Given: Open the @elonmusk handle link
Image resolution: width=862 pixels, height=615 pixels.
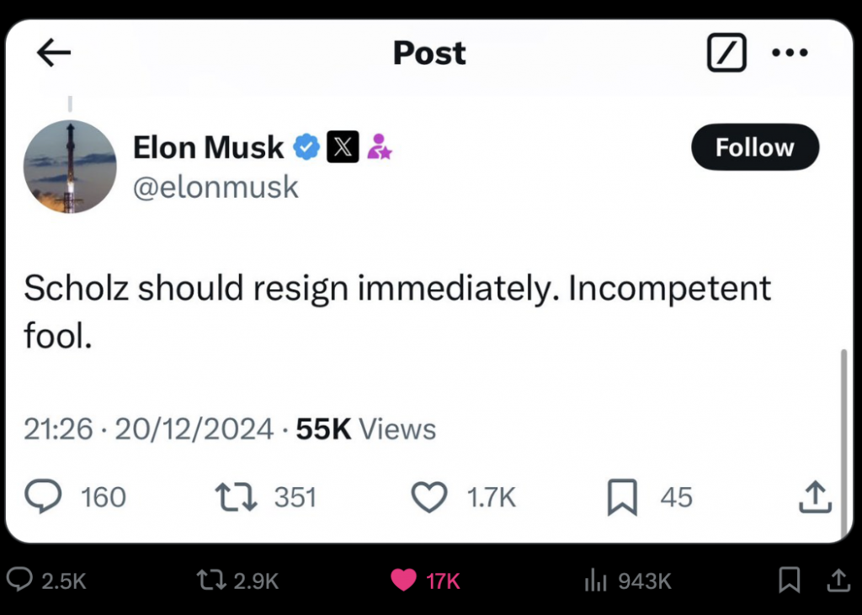Looking at the screenshot, I should pos(215,187).
